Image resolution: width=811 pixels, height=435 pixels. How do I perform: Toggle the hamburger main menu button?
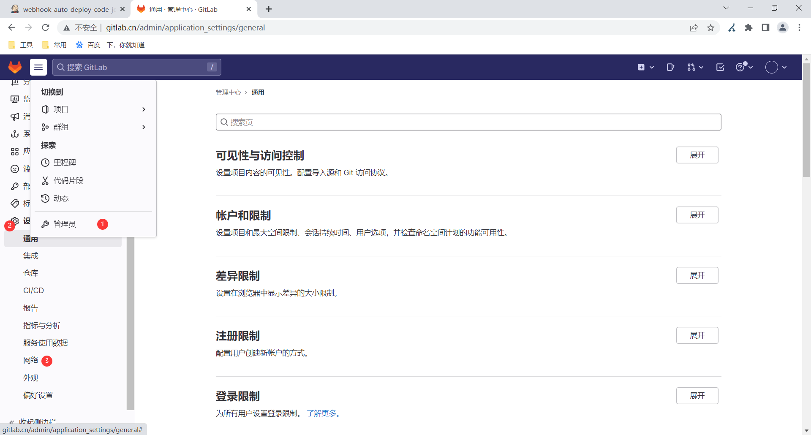click(x=38, y=67)
